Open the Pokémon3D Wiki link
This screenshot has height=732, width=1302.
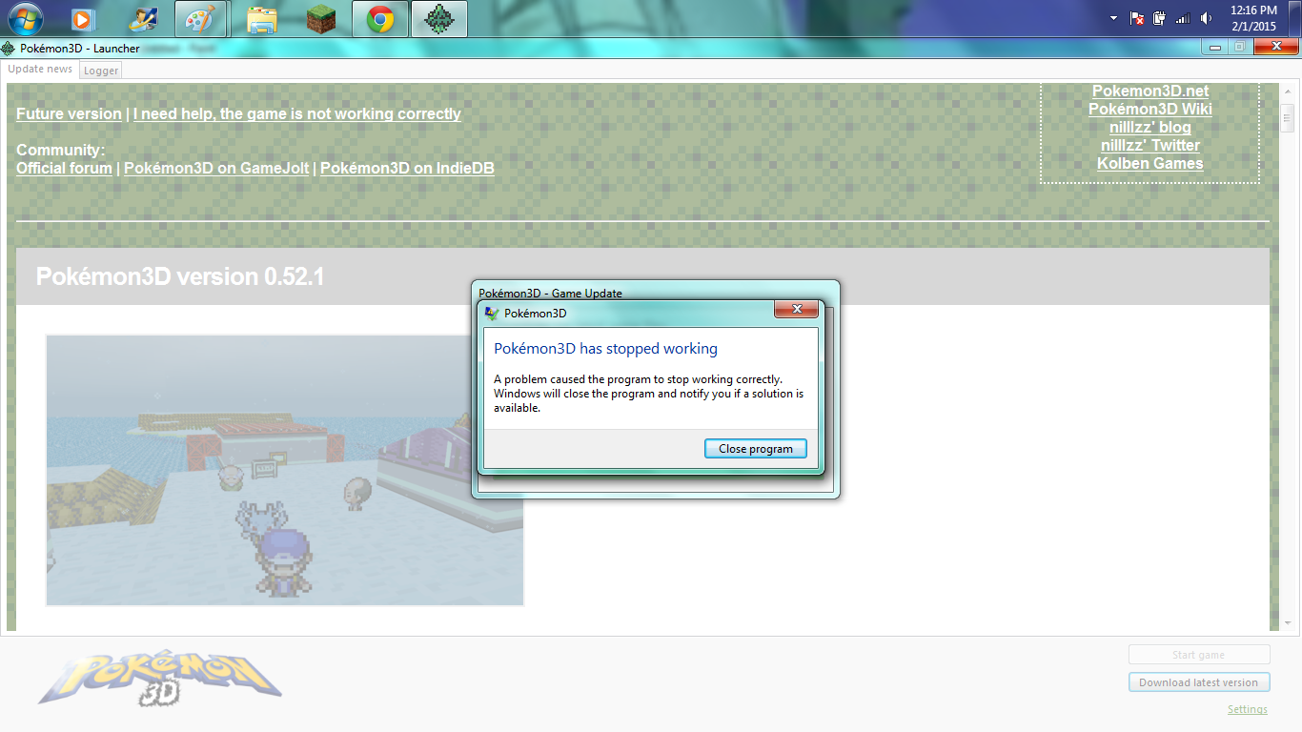pyautogui.click(x=1150, y=110)
